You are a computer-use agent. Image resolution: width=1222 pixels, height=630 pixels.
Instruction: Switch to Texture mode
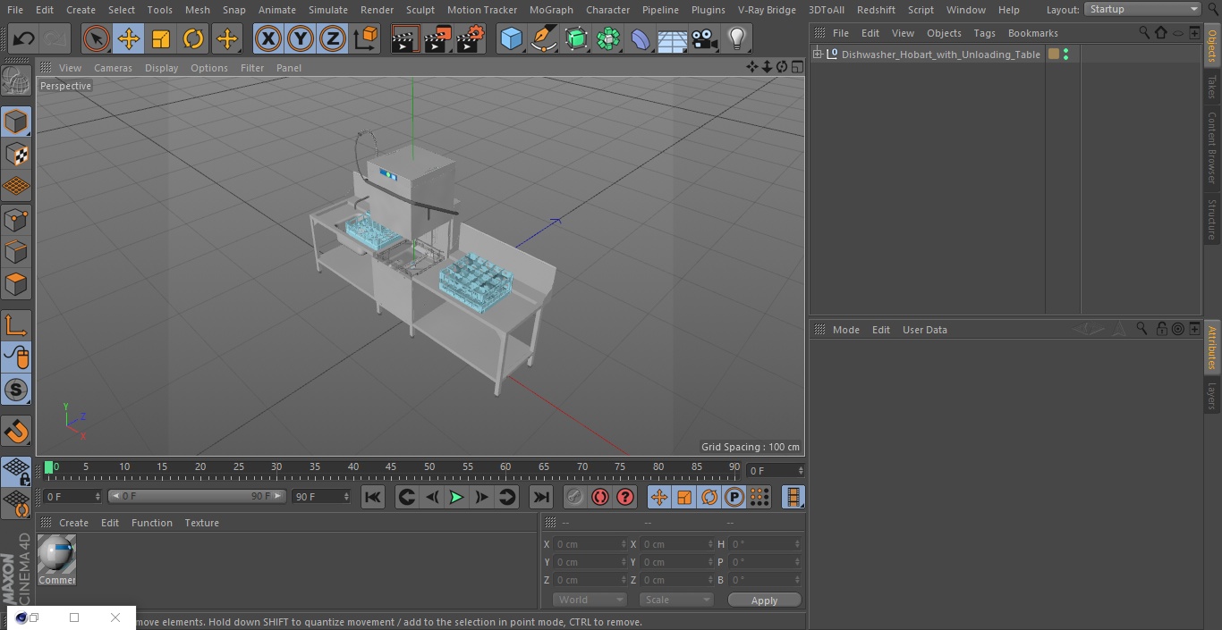16,154
